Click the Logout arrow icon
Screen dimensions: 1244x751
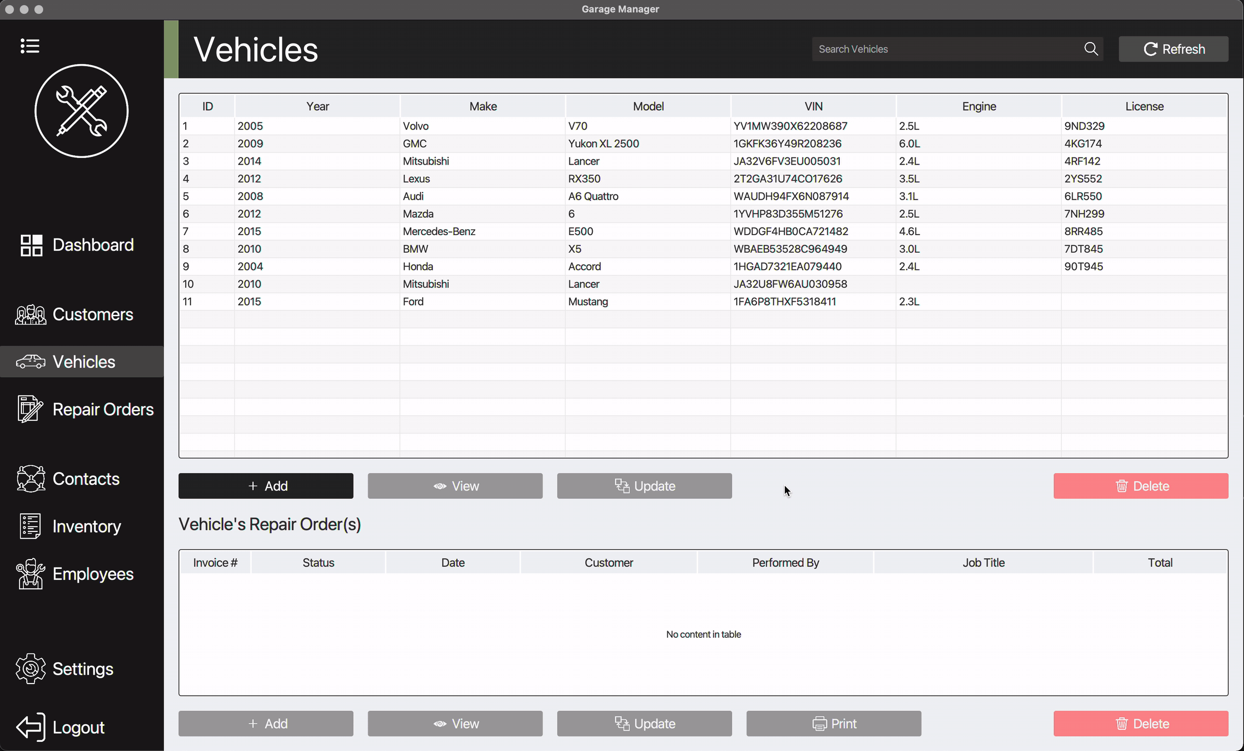click(x=30, y=727)
